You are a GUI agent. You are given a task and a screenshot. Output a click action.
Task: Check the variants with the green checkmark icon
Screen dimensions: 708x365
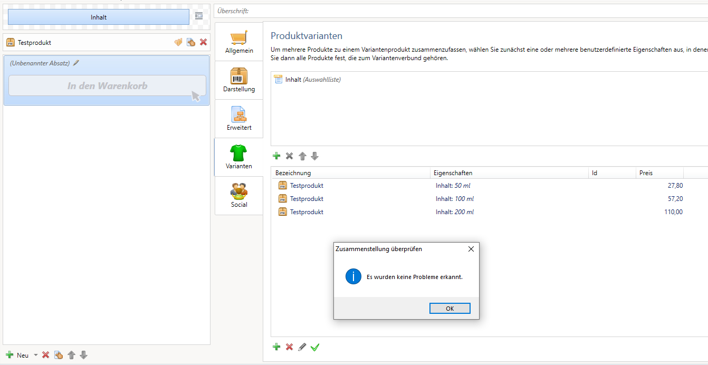click(315, 347)
